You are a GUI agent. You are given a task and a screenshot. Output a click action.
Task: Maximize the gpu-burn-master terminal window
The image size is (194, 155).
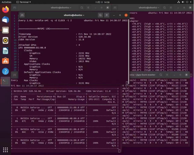tap(180, 75)
